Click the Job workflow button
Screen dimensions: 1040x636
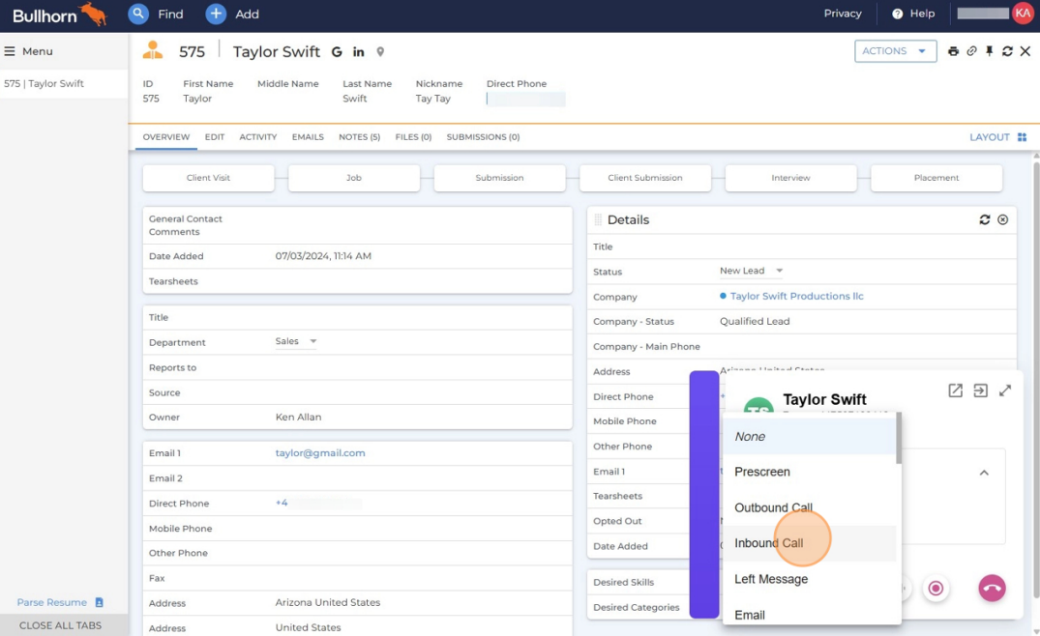(353, 178)
